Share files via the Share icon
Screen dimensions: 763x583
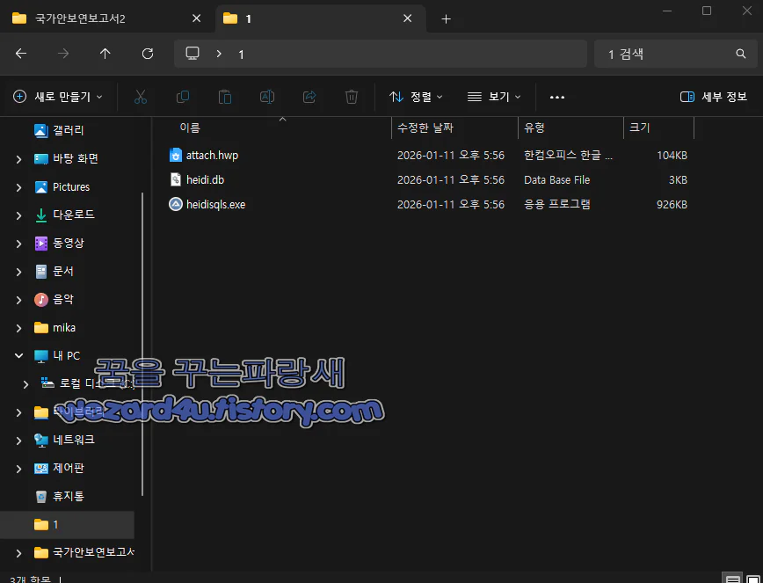(309, 97)
